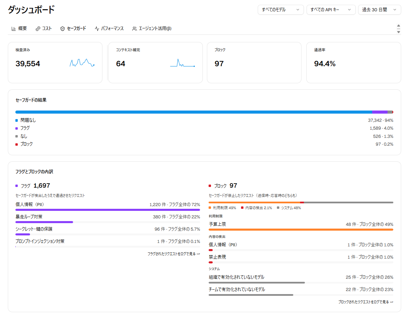Click the 検査済み sparkline chart
The width and height of the screenshot is (408, 319).
82,63
